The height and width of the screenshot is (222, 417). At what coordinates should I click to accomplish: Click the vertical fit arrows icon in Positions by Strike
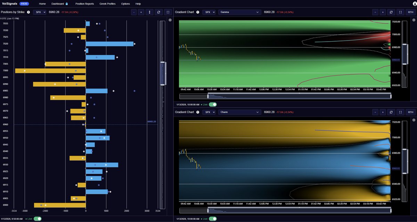(x=149, y=12)
